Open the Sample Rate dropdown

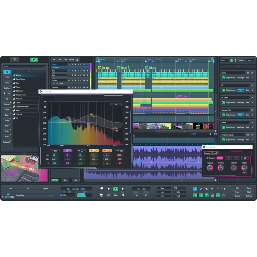(35, 195)
